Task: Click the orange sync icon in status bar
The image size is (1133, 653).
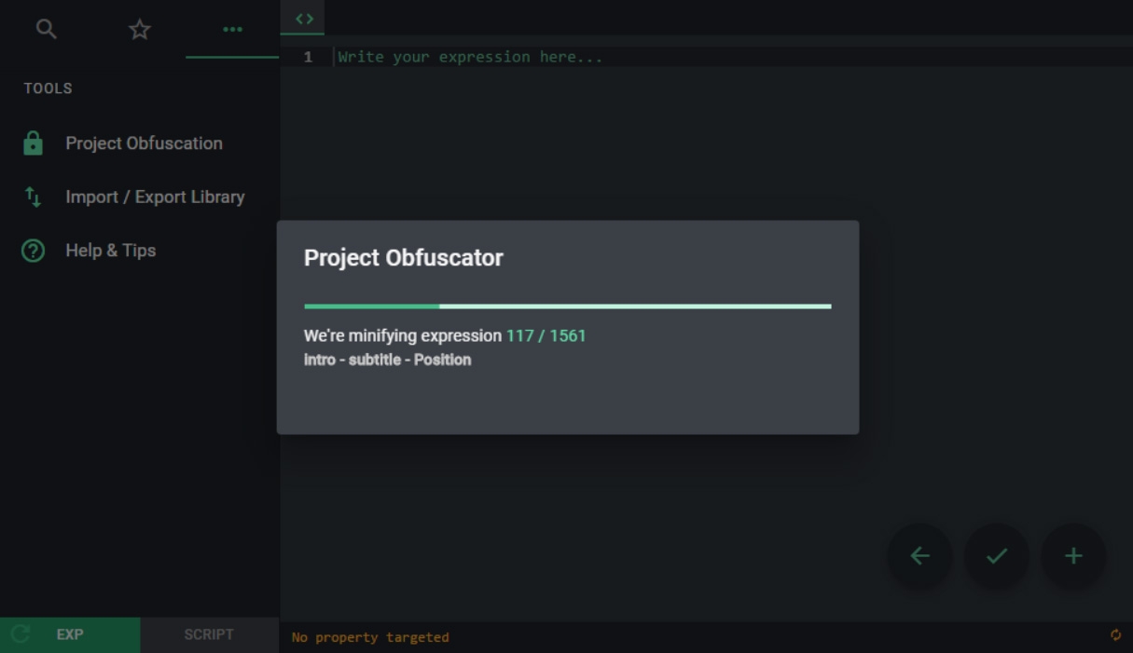Action: tap(1115, 635)
